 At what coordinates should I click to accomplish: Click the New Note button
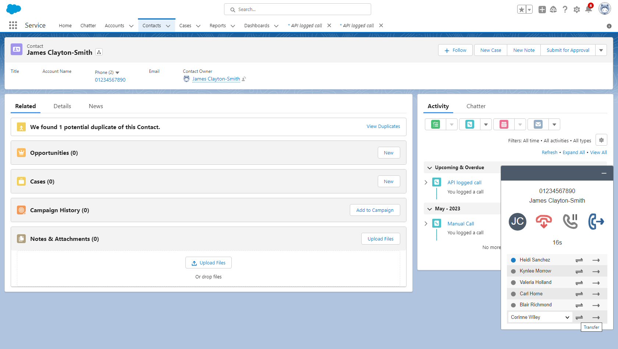[x=524, y=50]
